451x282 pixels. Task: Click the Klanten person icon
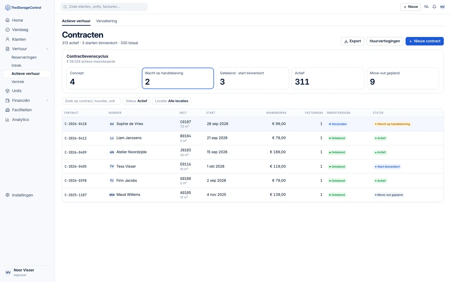(x=8, y=39)
